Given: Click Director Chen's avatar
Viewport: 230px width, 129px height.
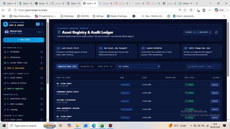Looking at the screenshot, I should pos(7,32).
